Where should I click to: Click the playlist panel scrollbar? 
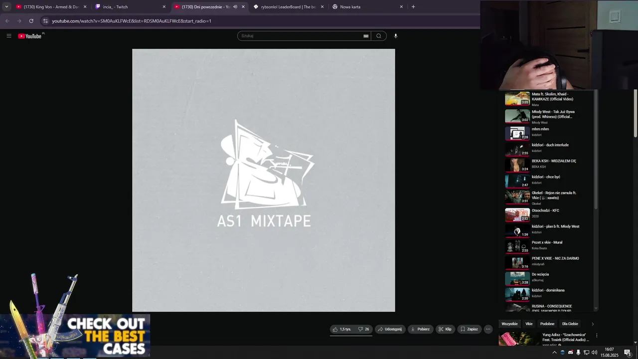[596, 150]
